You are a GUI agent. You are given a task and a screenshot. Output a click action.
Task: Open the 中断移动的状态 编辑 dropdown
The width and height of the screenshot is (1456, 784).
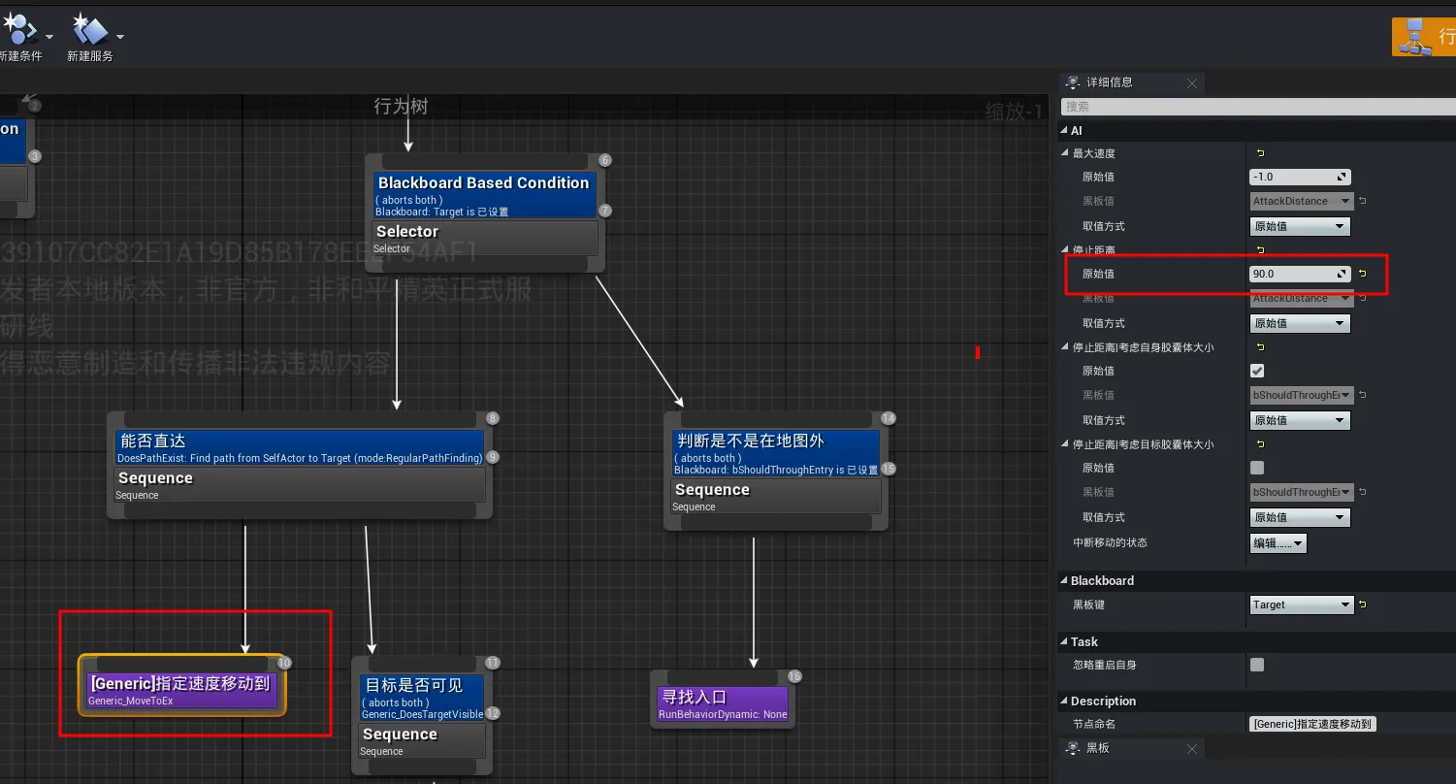click(1278, 543)
